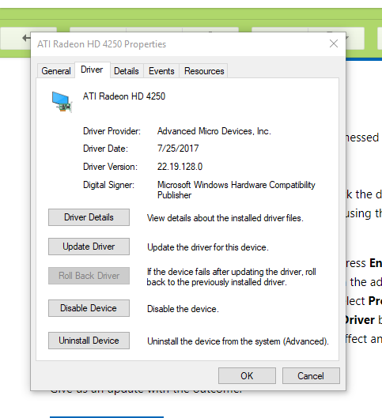Screen dimensions: 382x418
Task: Click the Update Driver button
Action: pyautogui.click(x=89, y=247)
